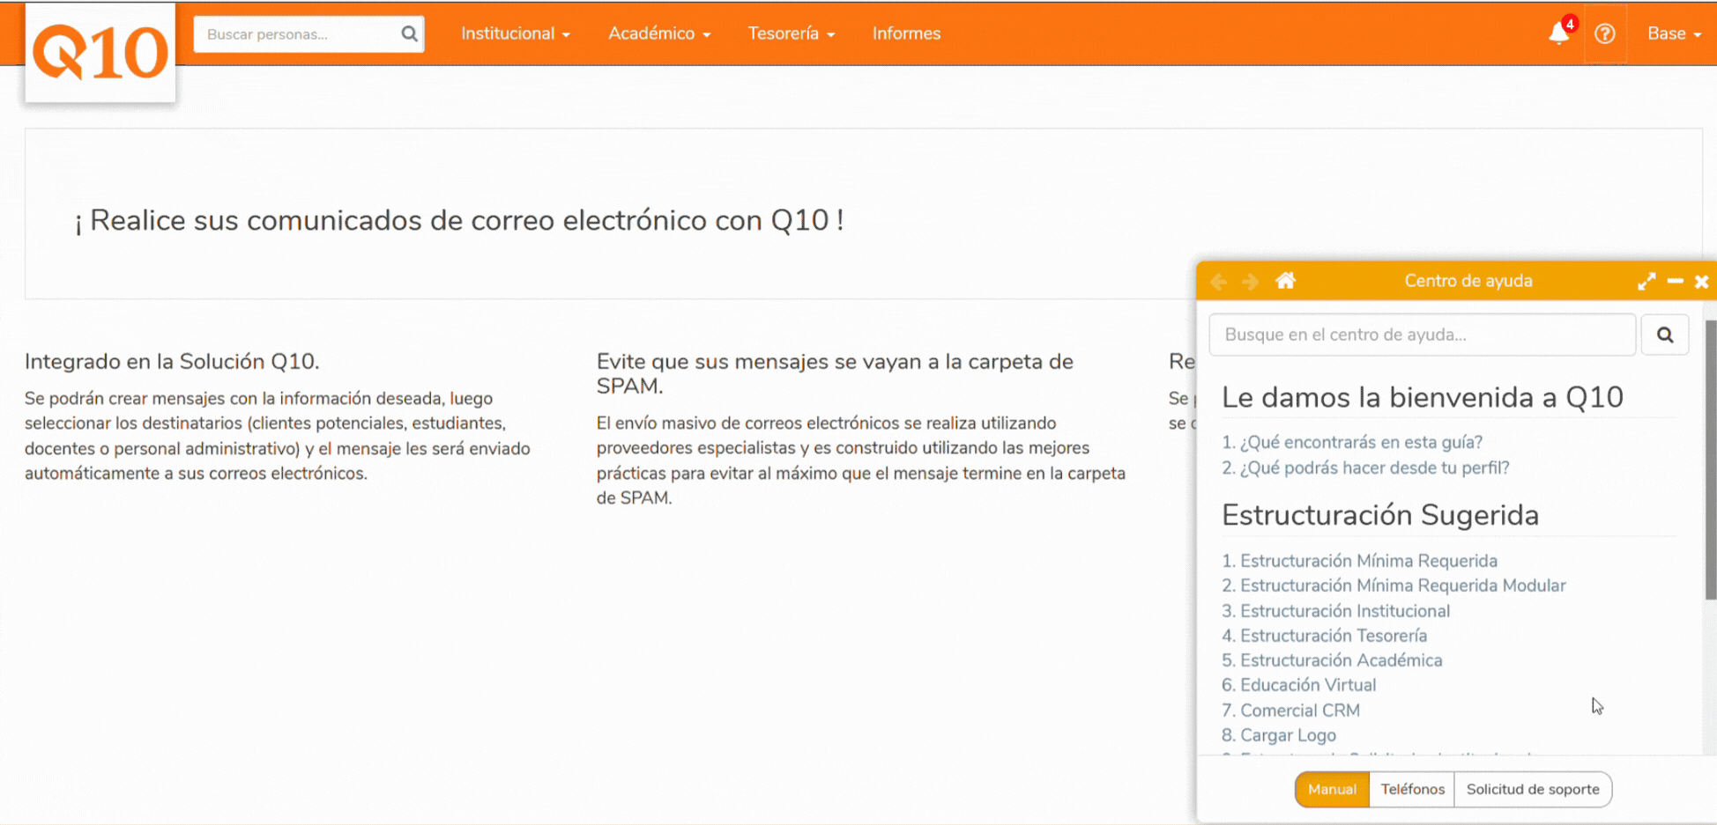The height and width of the screenshot is (825, 1717).
Task: Go back in the help center
Action: (1219, 282)
